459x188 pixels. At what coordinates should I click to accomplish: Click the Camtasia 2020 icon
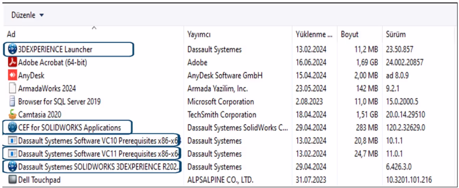tap(12, 115)
